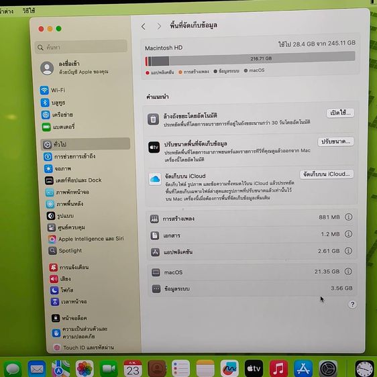Open App Store from the Dock
Viewport: 377px width, 377px height.
pyautogui.click(x=303, y=368)
